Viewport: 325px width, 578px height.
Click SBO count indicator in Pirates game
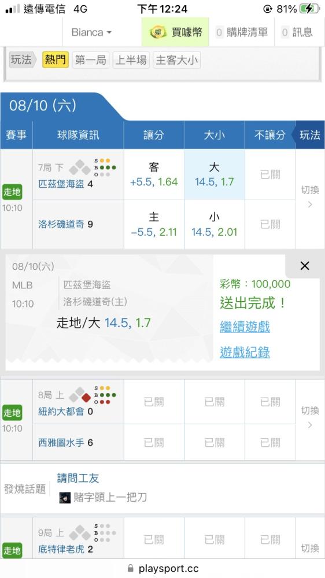click(105, 168)
